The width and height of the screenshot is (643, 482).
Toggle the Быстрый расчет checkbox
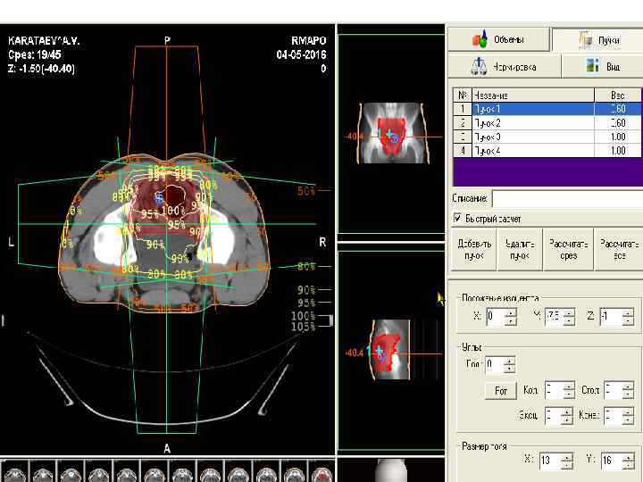point(457,218)
